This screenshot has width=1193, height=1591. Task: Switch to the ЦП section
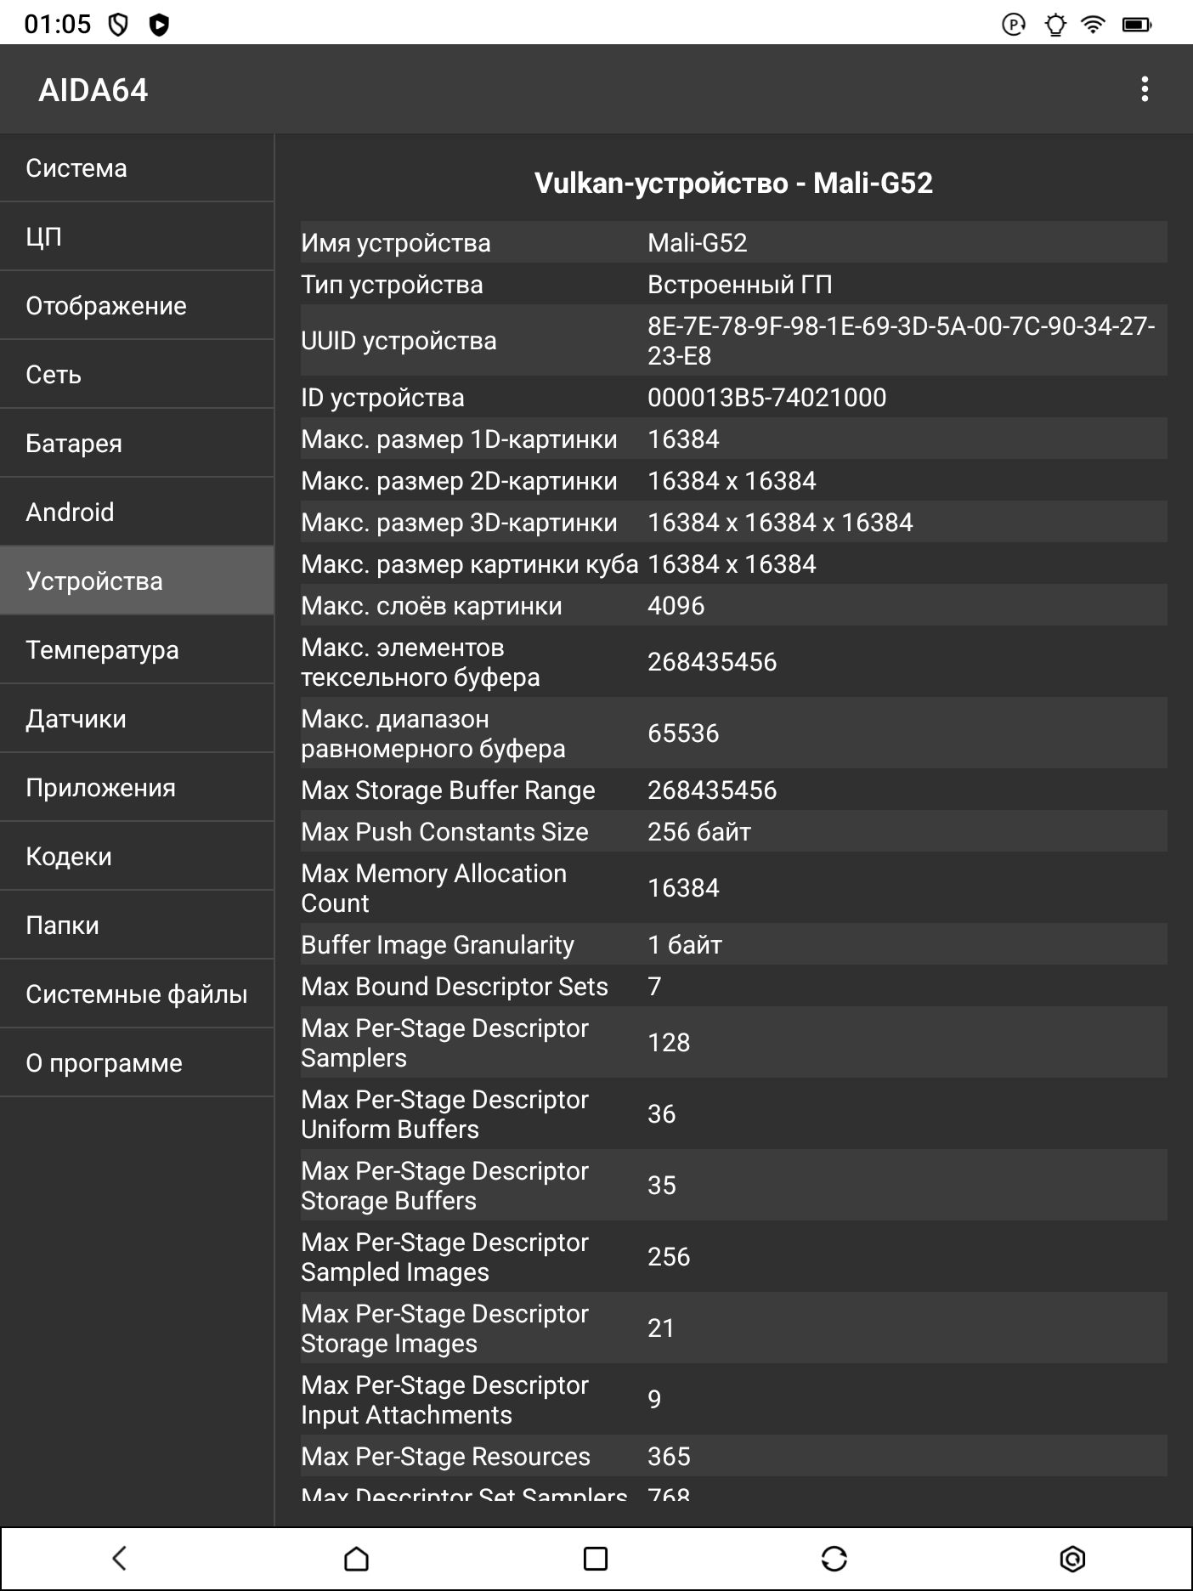click(x=137, y=237)
